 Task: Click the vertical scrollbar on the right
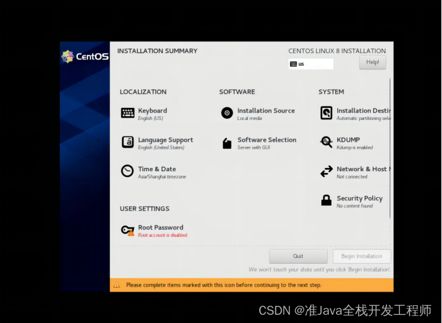click(x=390, y=148)
